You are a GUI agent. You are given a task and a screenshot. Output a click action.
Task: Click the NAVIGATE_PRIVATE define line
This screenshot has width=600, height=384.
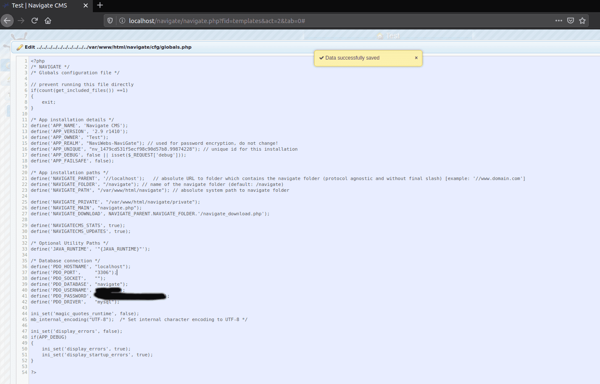[x=116, y=202]
